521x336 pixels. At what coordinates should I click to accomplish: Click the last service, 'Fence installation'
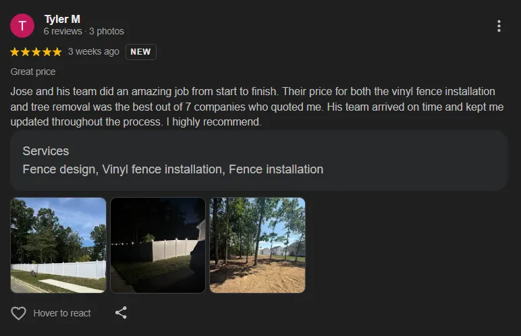(x=276, y=169)
